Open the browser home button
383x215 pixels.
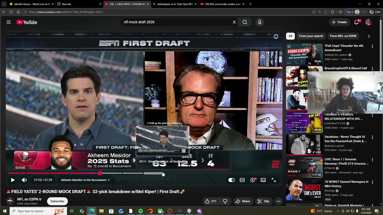(18, 12)
